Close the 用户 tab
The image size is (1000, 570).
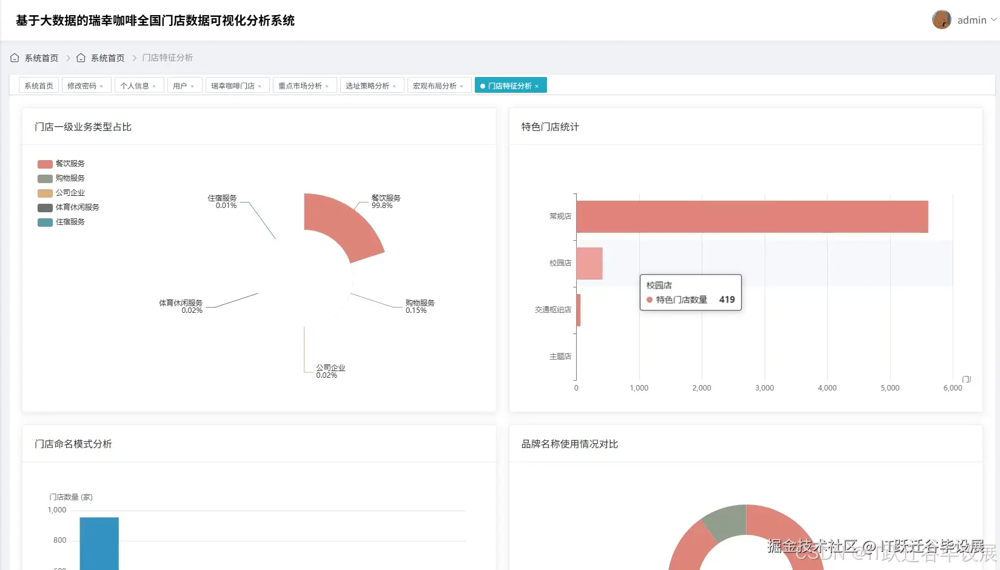point(192,86)
